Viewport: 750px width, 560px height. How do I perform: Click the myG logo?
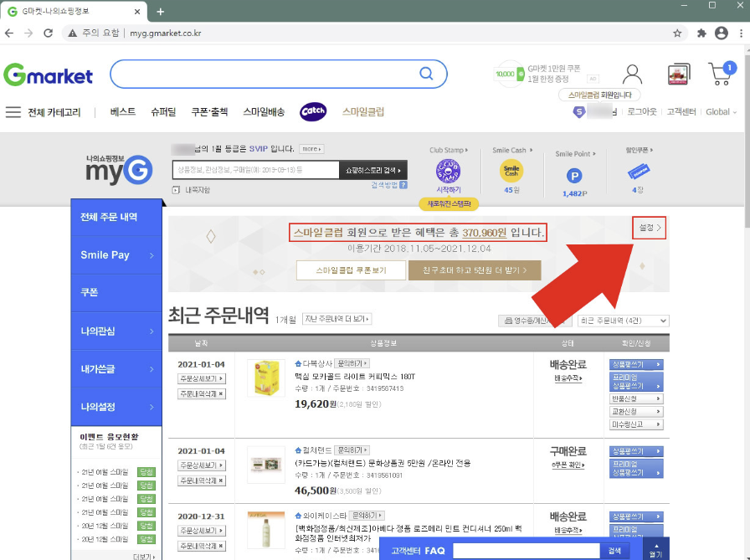(x=119, y=170)
